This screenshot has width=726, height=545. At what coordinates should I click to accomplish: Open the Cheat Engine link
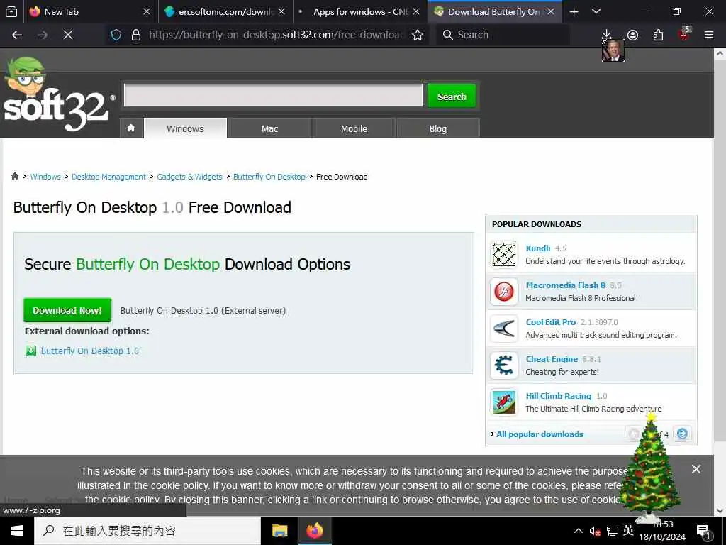(x=552, y=359)
